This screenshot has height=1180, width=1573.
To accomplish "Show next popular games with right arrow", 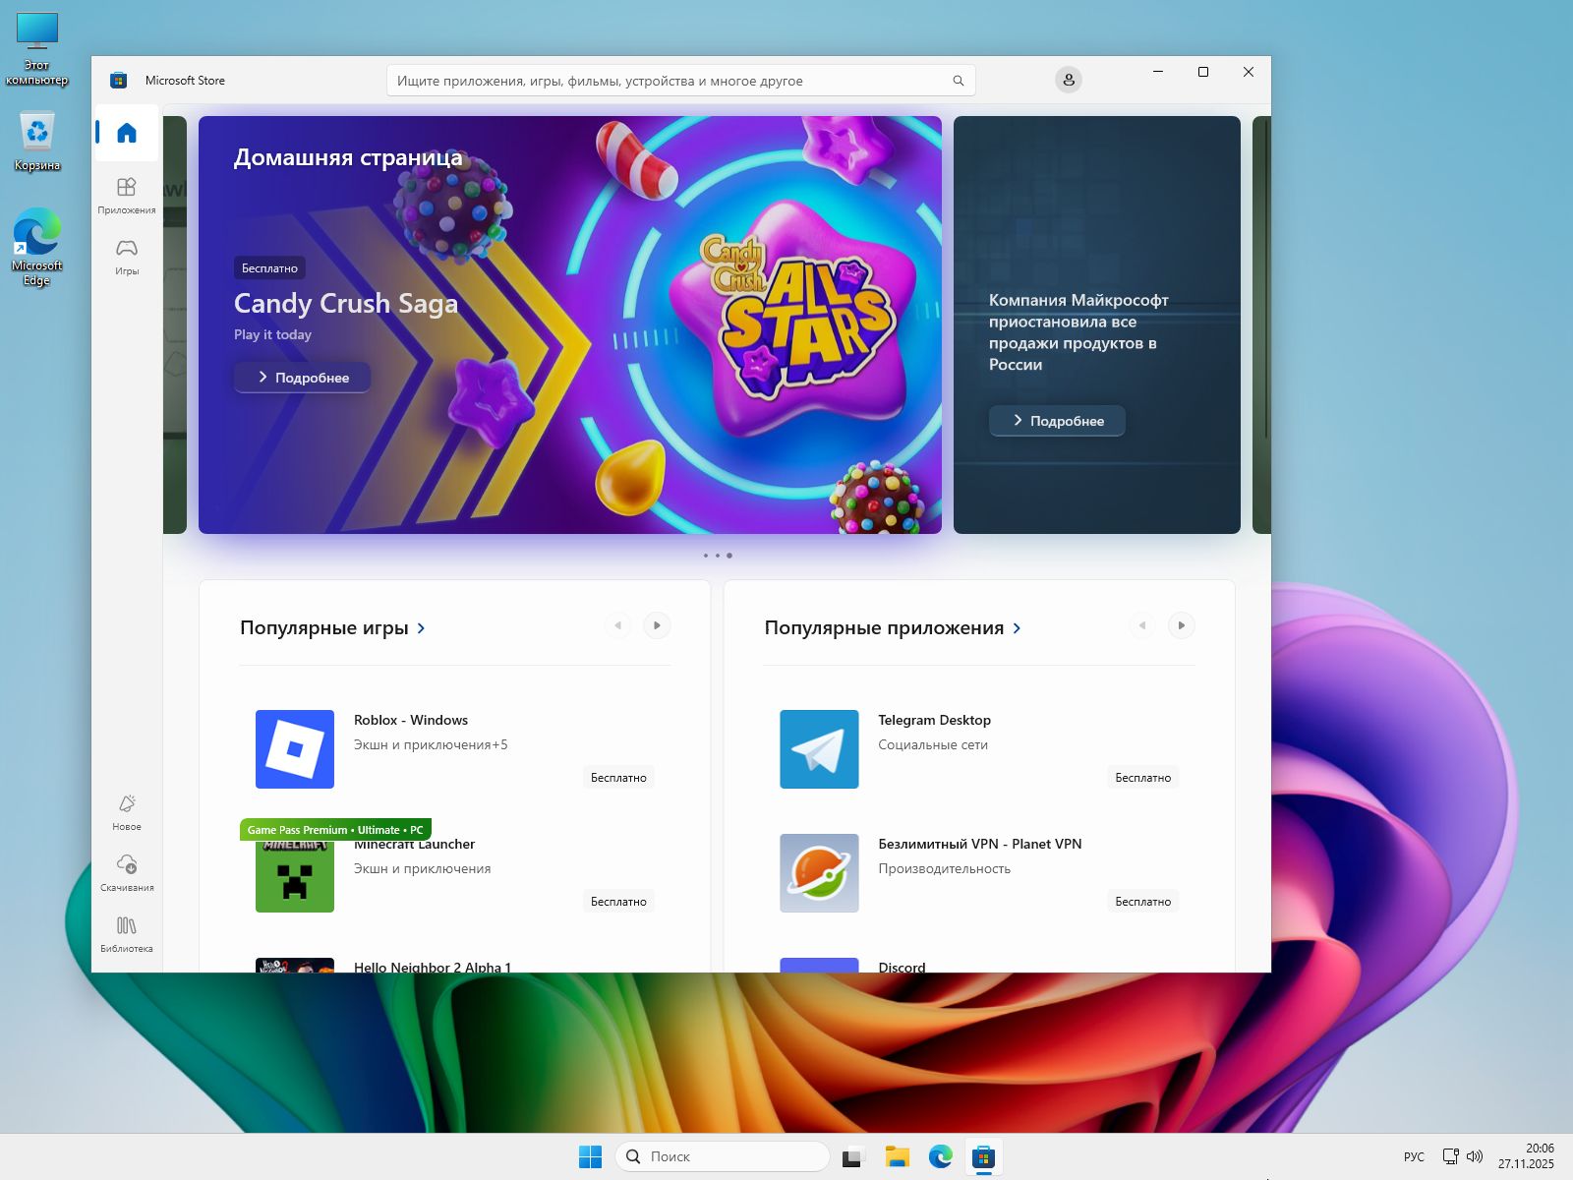I will click(x=657, y=625).
